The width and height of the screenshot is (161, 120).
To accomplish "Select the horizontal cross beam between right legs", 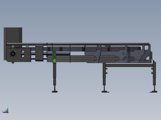I will coord(129,66).
